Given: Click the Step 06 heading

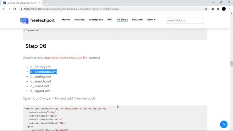Looking at the screenshot, I should point(36,46).
